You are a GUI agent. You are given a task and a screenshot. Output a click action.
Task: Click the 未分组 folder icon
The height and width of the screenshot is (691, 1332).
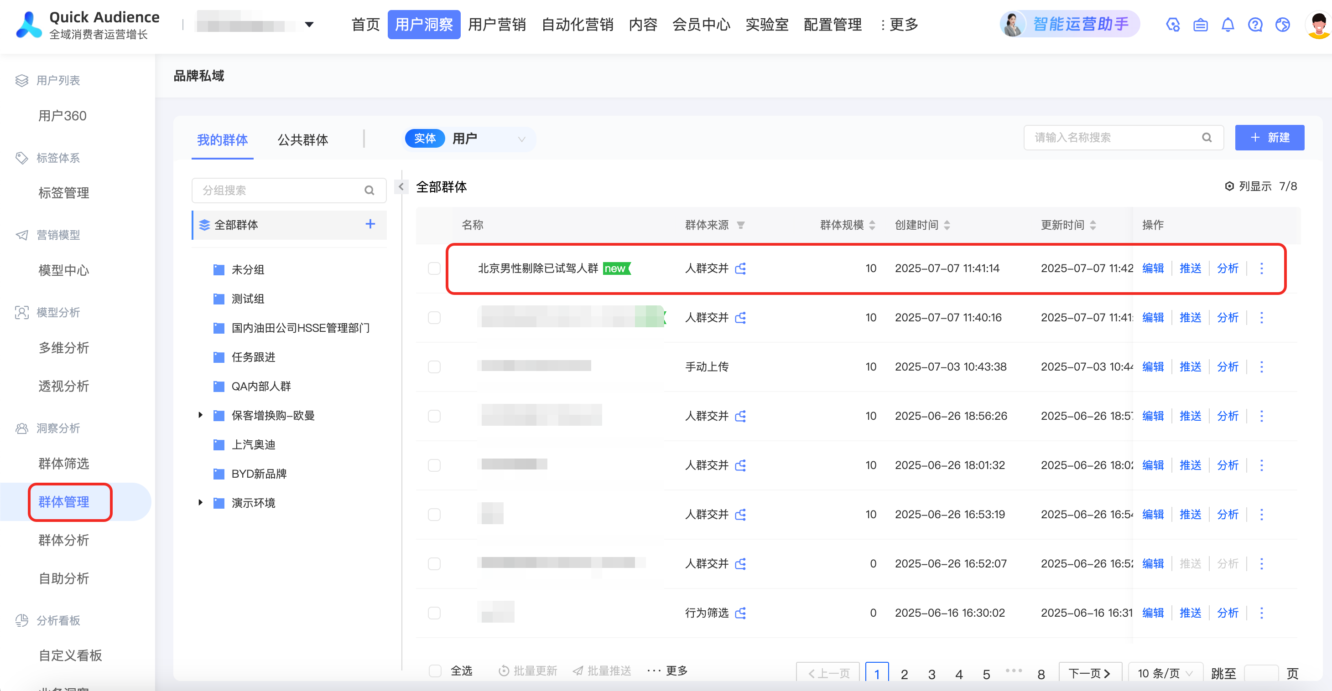pyautogui.click(x=219, y=269)
